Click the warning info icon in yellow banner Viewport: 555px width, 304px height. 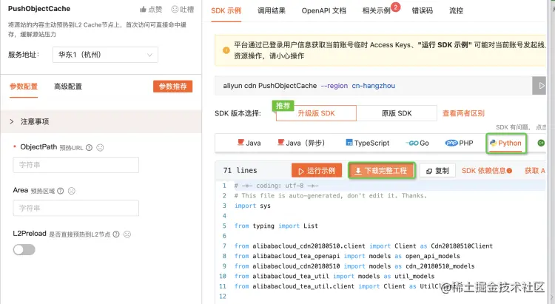pyautogui.click(x=226, y=50)
